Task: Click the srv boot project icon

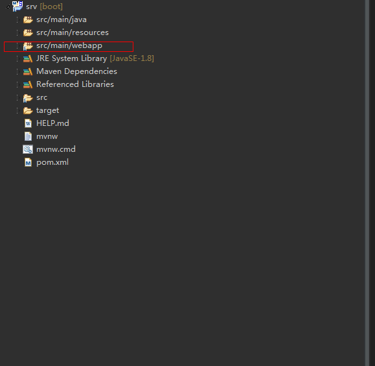Action: tap(17, 6)
